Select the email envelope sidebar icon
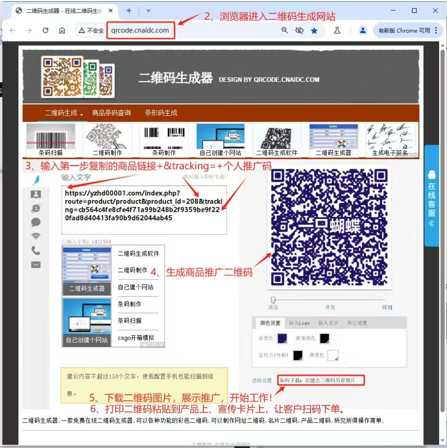This screenshot has height=448, width=447. [36, 265]
